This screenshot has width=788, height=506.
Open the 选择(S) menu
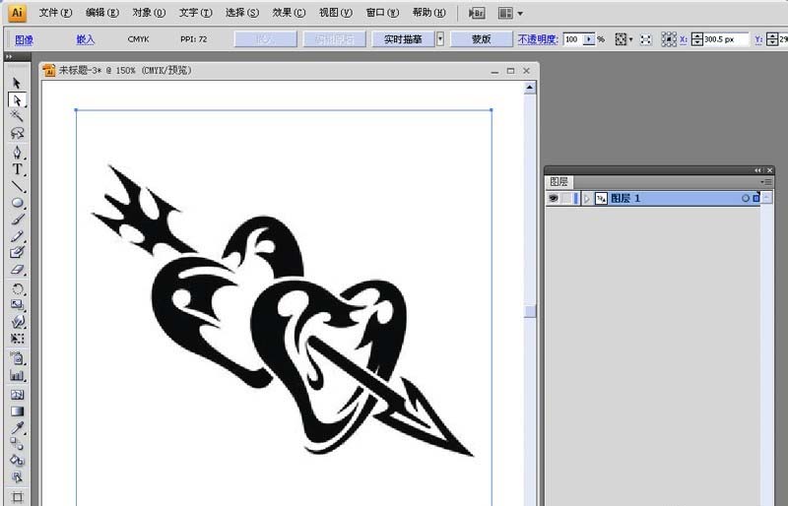[x=242, y=13]
